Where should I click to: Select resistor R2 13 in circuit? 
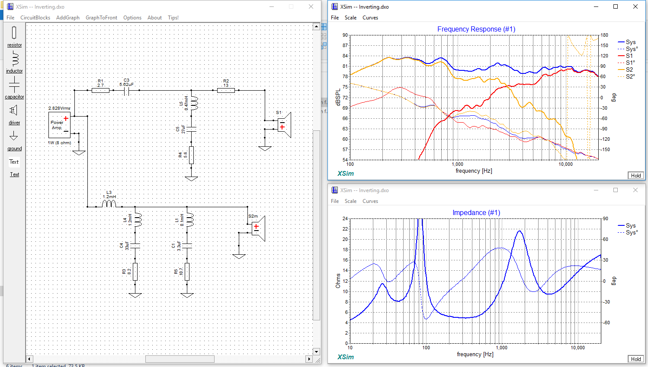pos(226,90)
